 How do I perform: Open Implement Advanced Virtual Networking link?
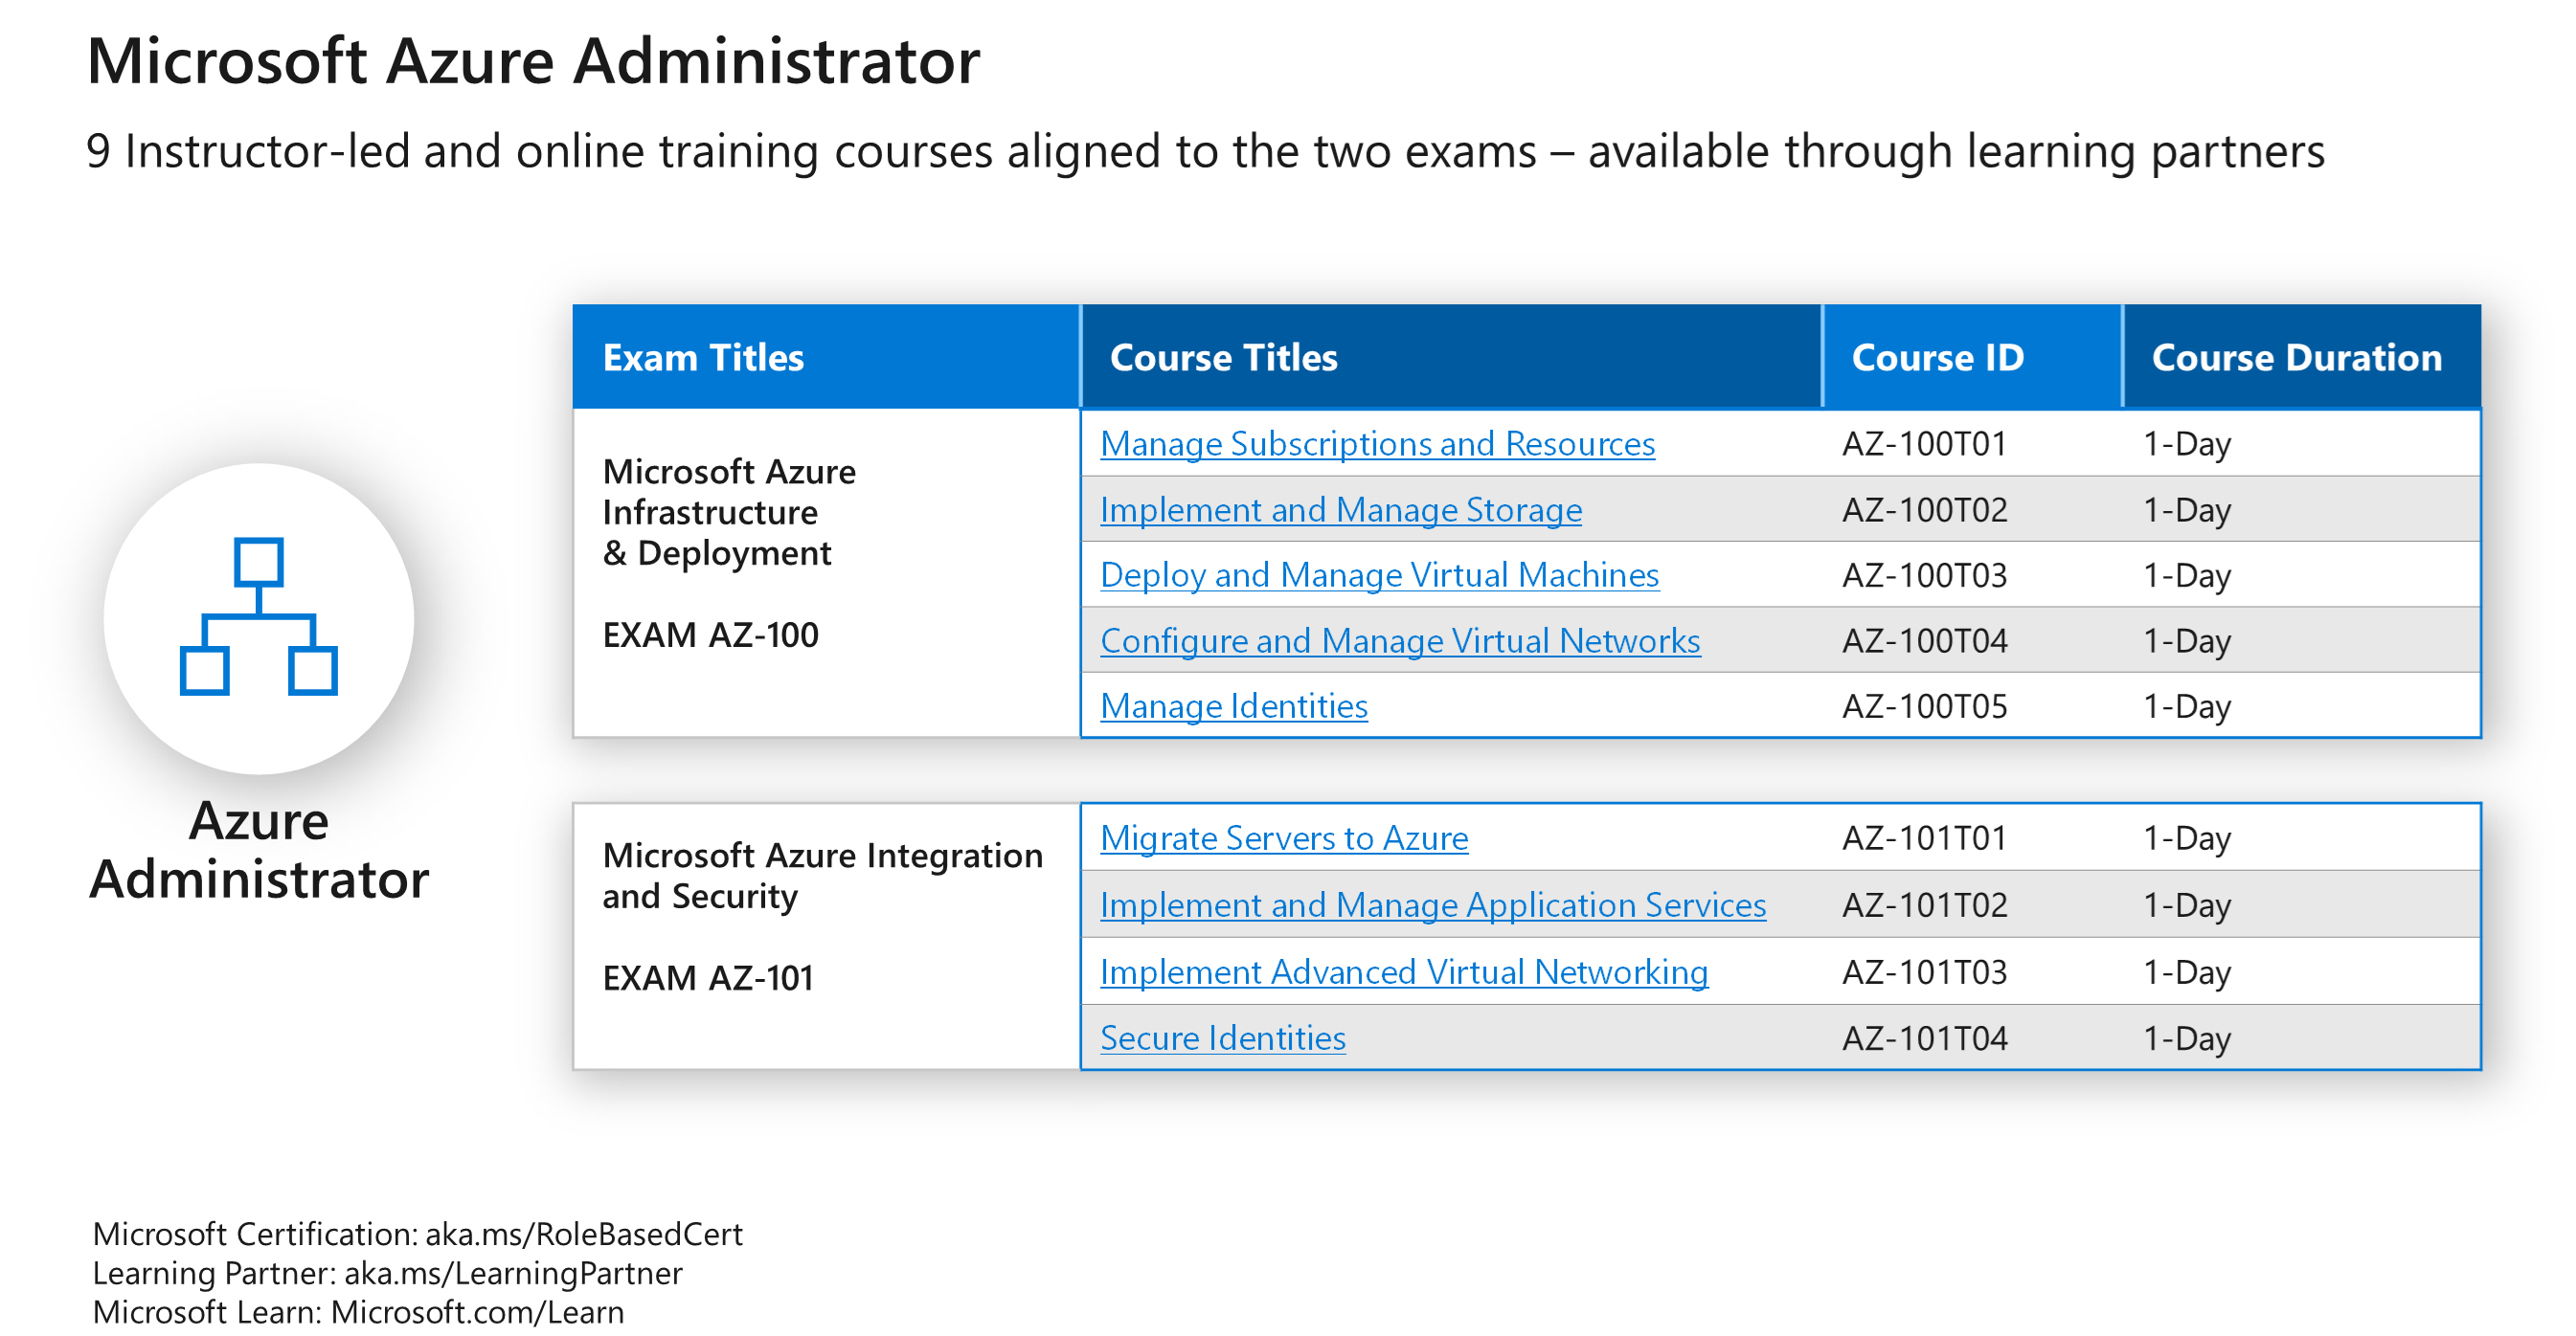[x=1404, y=972]
